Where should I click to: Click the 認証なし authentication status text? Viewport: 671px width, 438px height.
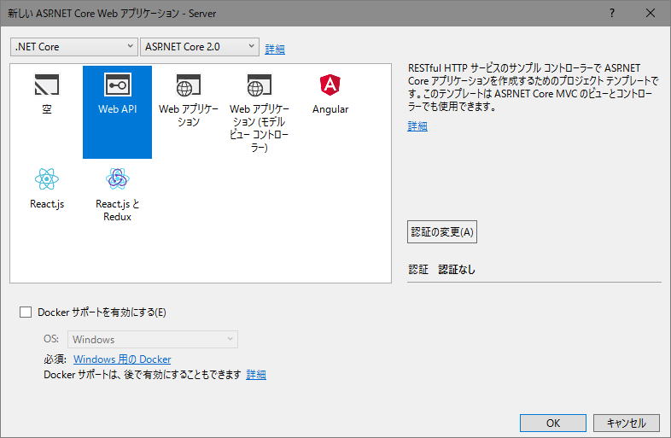(457, 270)
